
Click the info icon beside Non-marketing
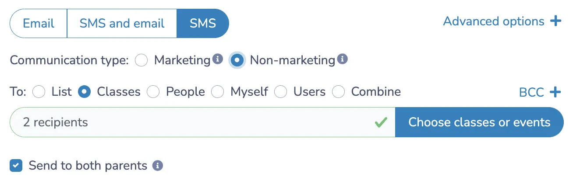tap(343, 59)
